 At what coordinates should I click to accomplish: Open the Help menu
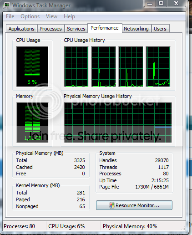click(x=69, y=16)
